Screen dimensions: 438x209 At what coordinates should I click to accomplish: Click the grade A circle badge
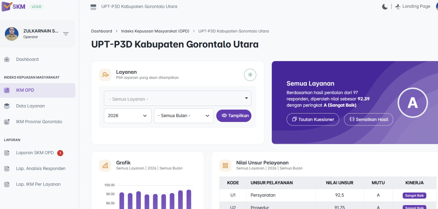pyautogui.click(x=413, y=103)
